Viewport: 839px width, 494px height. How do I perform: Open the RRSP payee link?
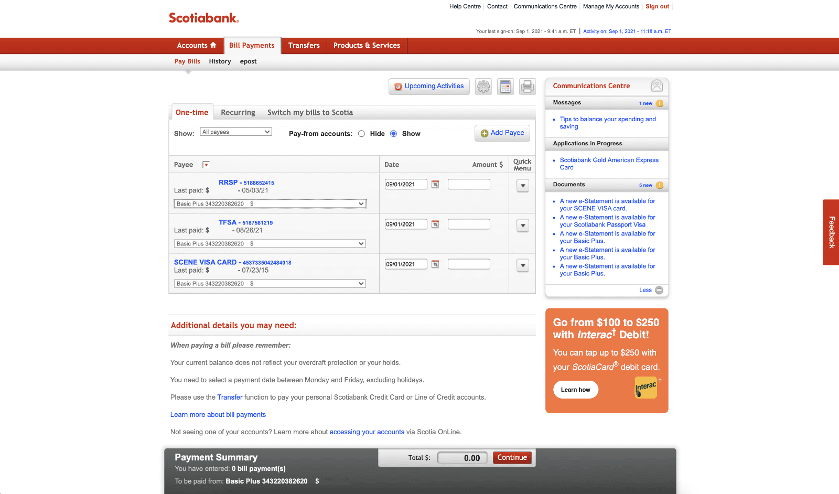(246, 182)
